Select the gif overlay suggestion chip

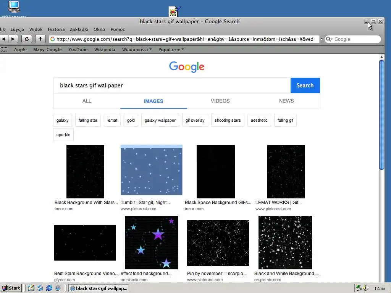pos(195,120)
